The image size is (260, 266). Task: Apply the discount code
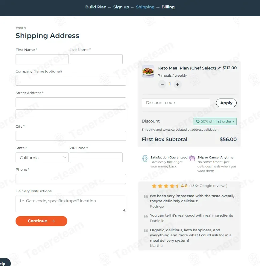(x=226, y=103)
